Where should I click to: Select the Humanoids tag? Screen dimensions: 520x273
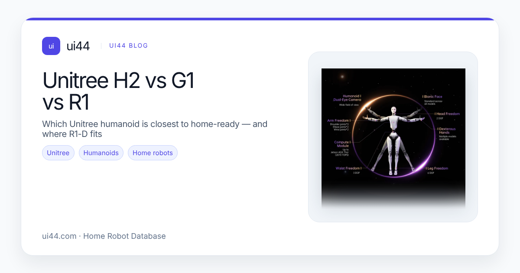tap(101, 153)
